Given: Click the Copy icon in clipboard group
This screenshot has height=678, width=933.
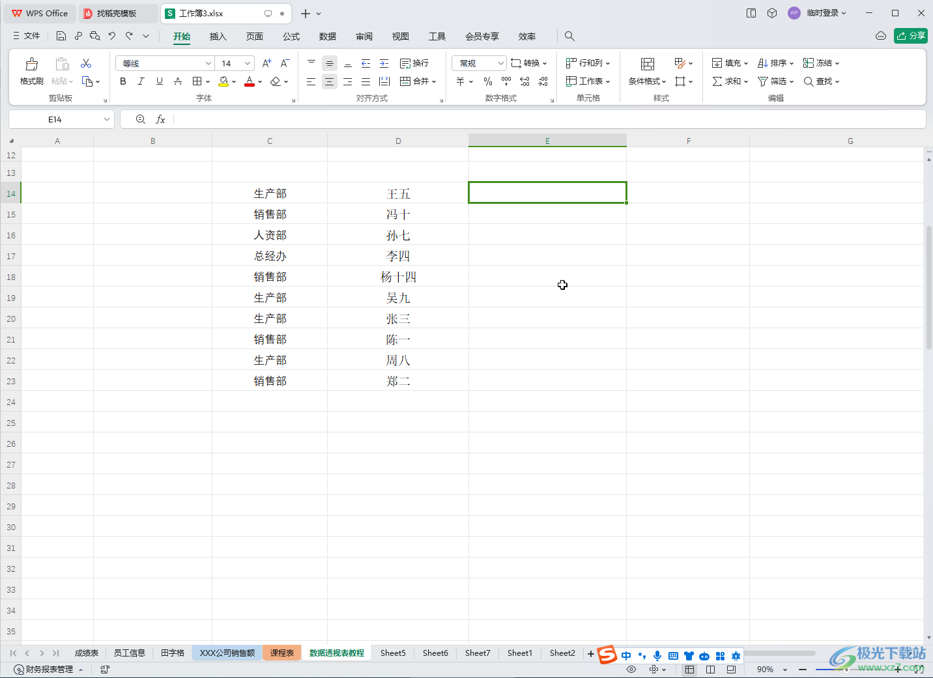Looking at the screenshot, I should click(x=87, y=81).
